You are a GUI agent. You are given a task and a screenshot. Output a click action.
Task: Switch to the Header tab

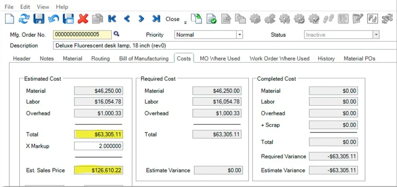(x=22, y=58)
